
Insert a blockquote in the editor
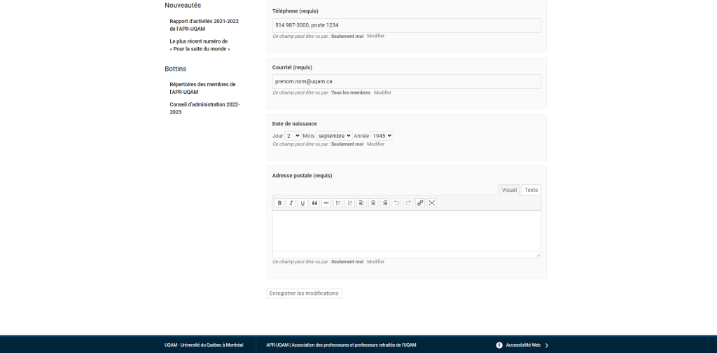click(314, 202)
